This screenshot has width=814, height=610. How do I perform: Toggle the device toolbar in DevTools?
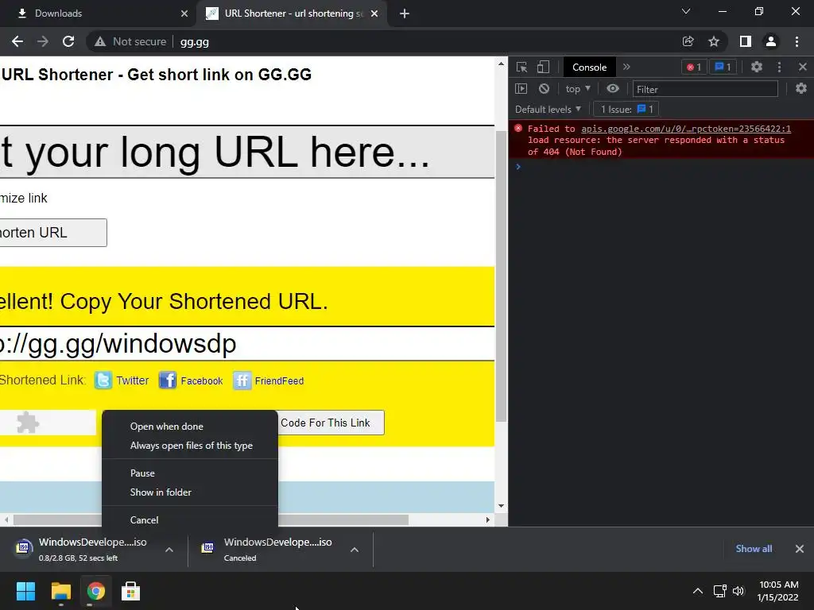(543, 67)
